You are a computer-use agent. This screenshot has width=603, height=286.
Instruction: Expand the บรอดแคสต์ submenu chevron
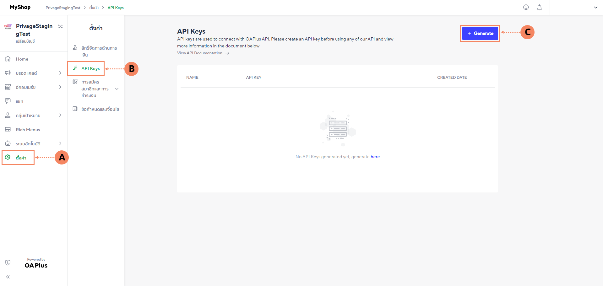60,73
